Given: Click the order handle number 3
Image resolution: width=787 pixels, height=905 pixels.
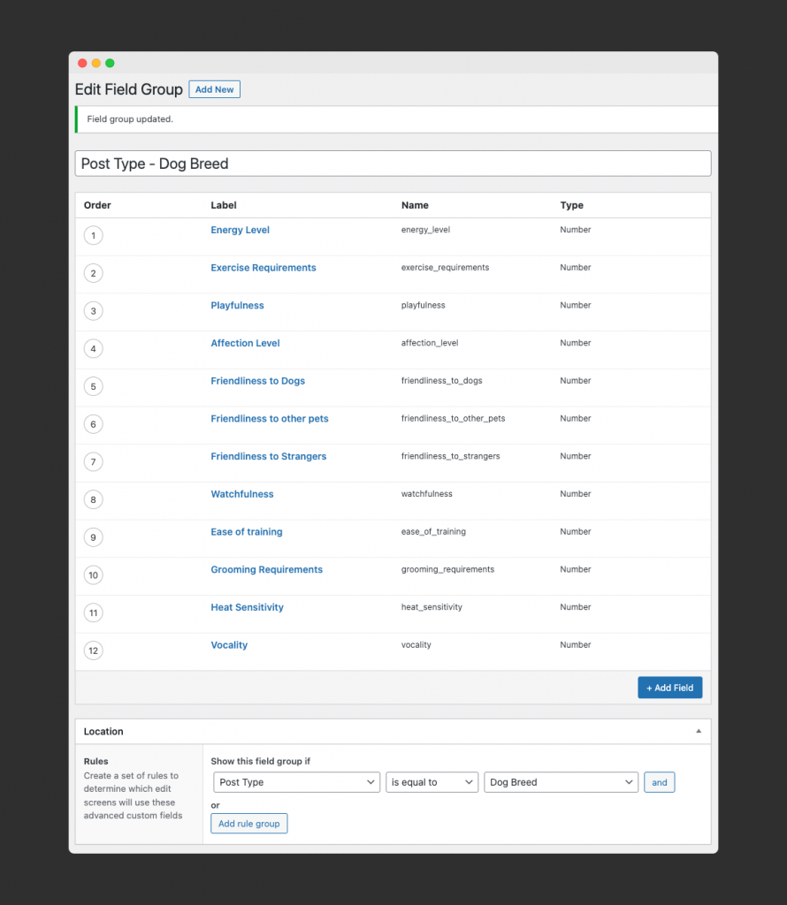Looking at the screenshot, I should click(x=93, y=311).
